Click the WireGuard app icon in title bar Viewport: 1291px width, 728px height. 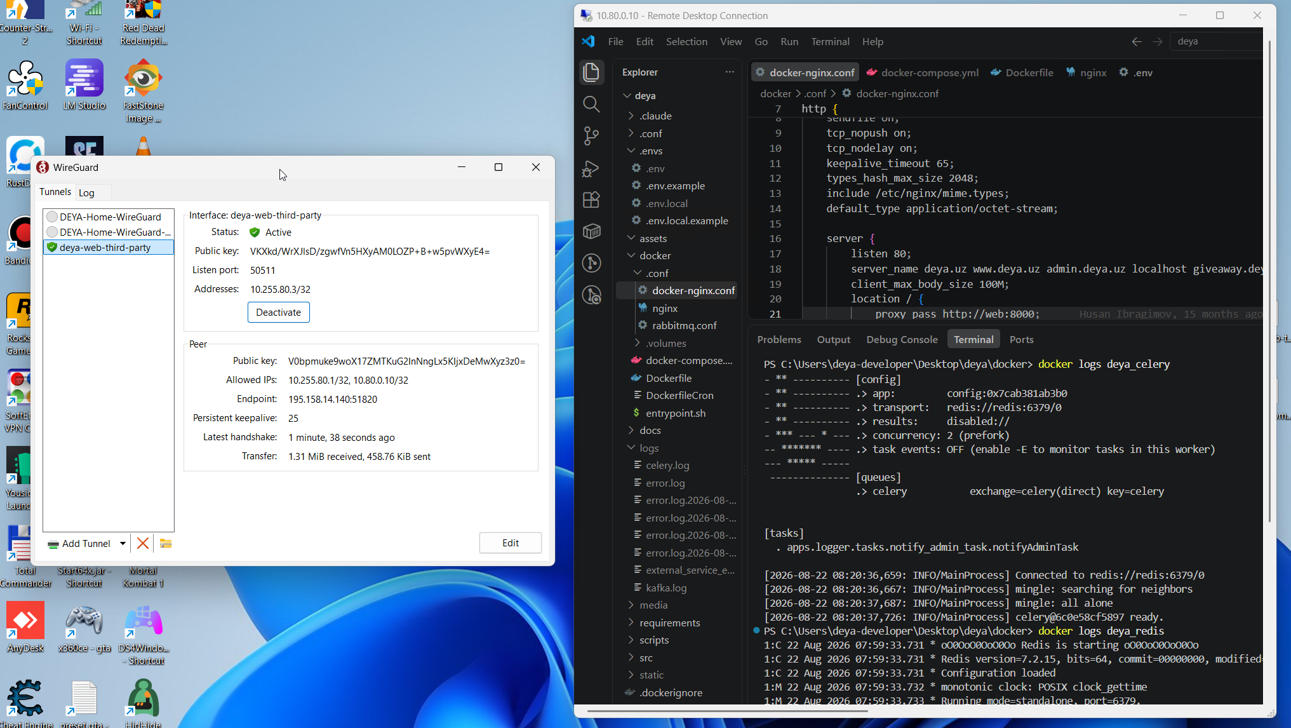[x=43, y=167]
